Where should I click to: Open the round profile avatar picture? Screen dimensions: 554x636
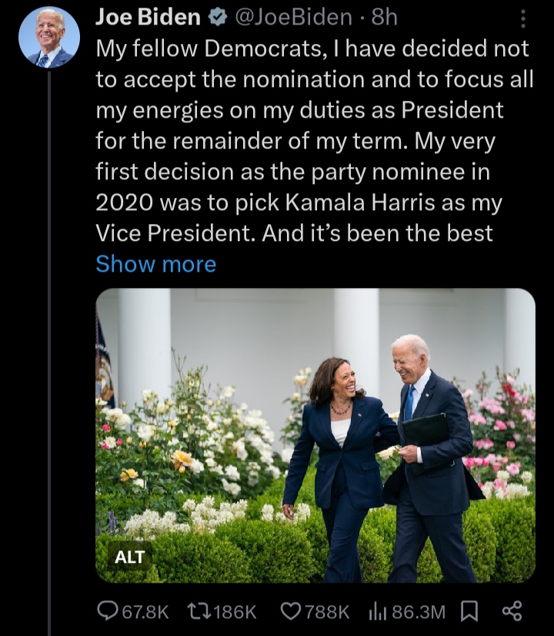[48, 36]
